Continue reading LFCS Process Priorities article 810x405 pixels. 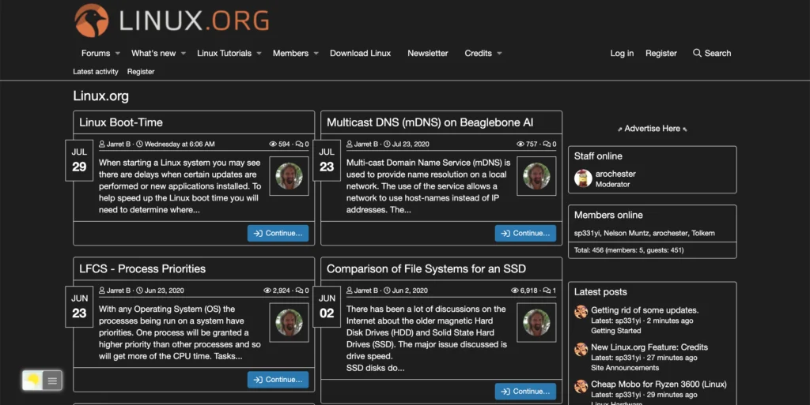click(278, 380)
